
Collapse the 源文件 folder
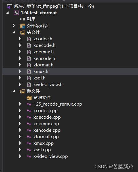tap(14, 91)
